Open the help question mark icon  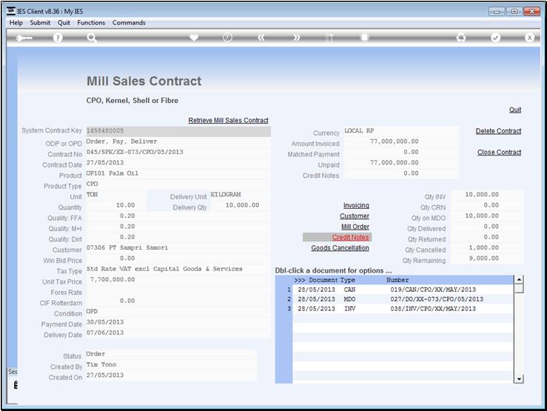tap(58, 38)
